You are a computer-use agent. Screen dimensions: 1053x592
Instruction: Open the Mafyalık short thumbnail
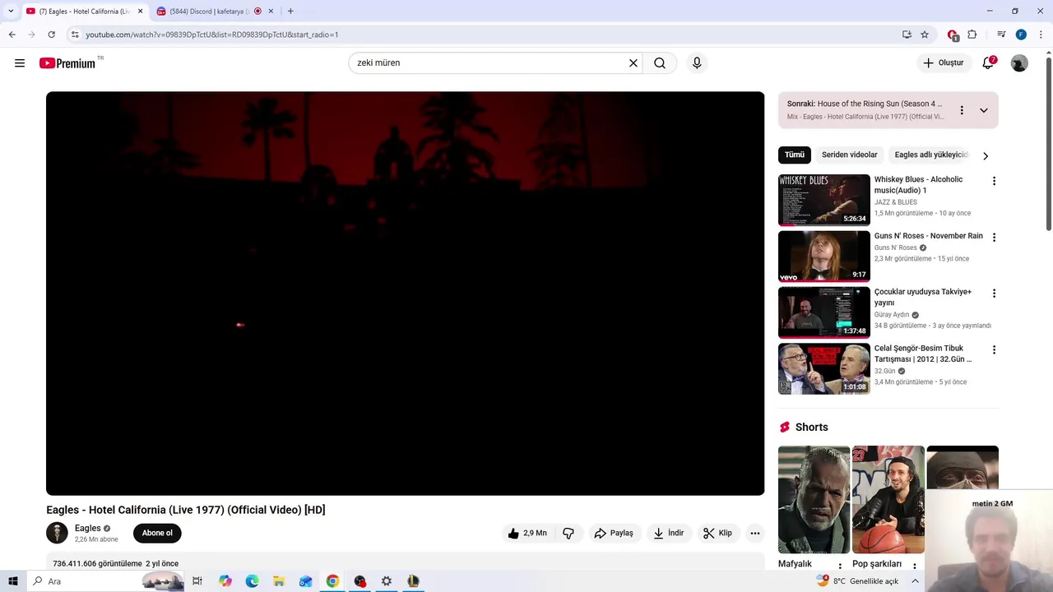pyautogui.click(x=814, y=500)
